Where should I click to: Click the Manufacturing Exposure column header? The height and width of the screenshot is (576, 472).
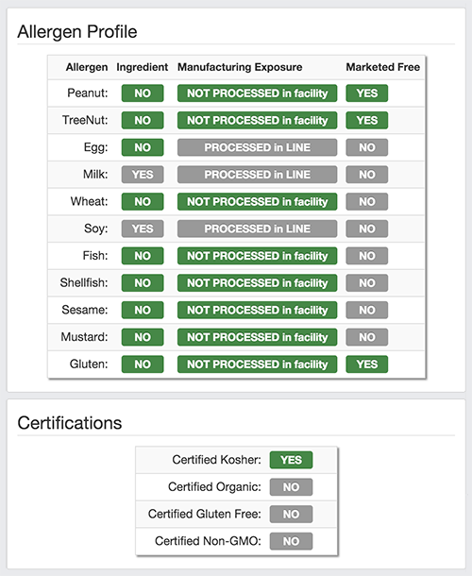coord(240,67)
